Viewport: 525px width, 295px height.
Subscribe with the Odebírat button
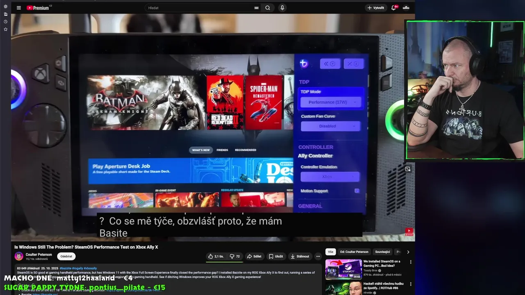coord(66,256)
